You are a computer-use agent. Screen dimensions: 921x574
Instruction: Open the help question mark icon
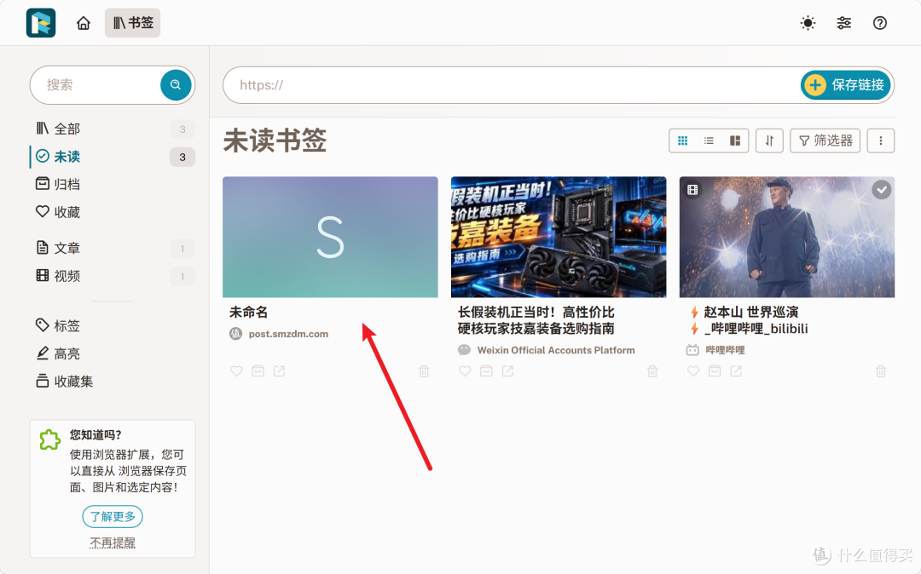pyautogui.click(x=879, y=23)
